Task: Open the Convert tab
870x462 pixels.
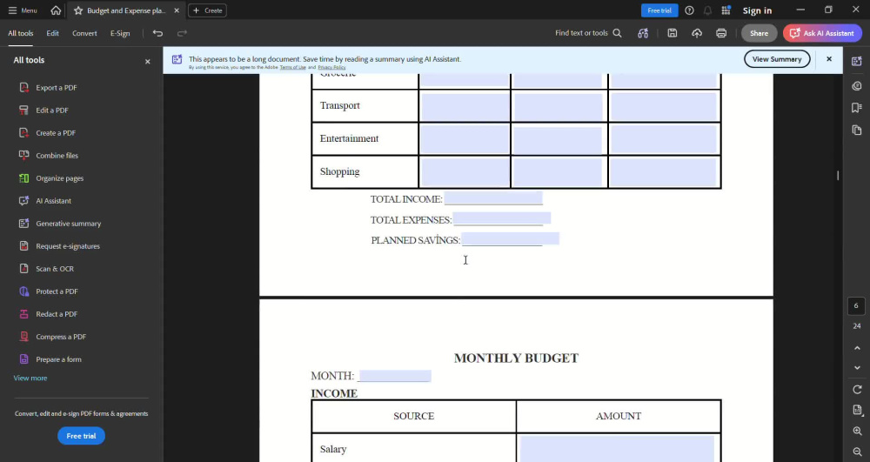Action: 84,33
